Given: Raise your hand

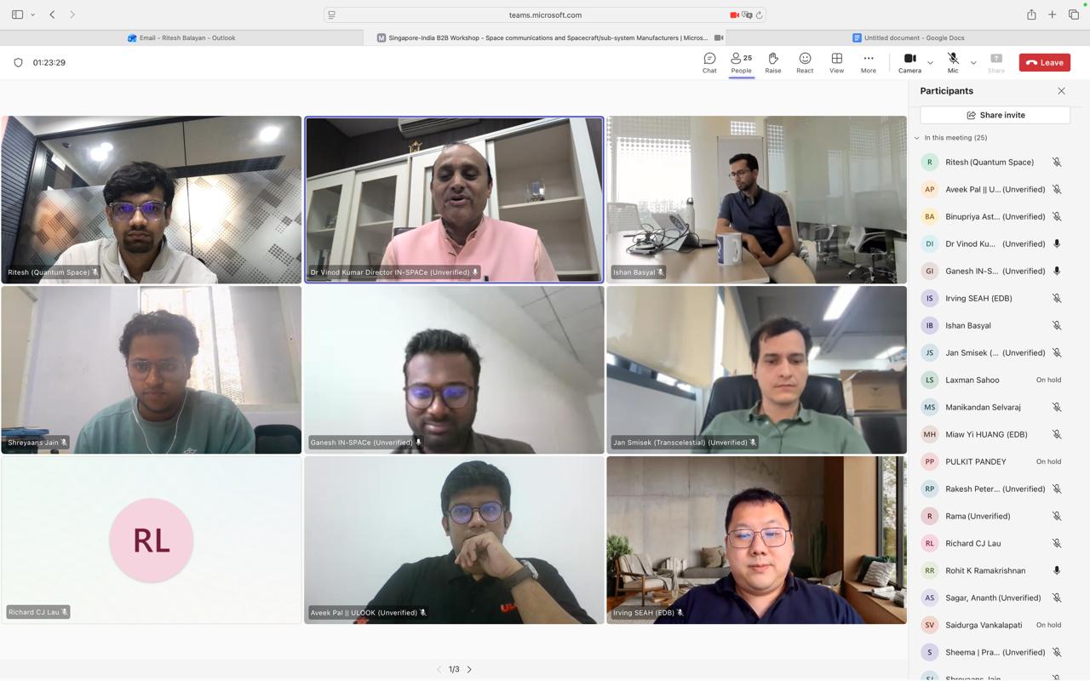Looking at the screenshot, I should click(x=772, y=61).
